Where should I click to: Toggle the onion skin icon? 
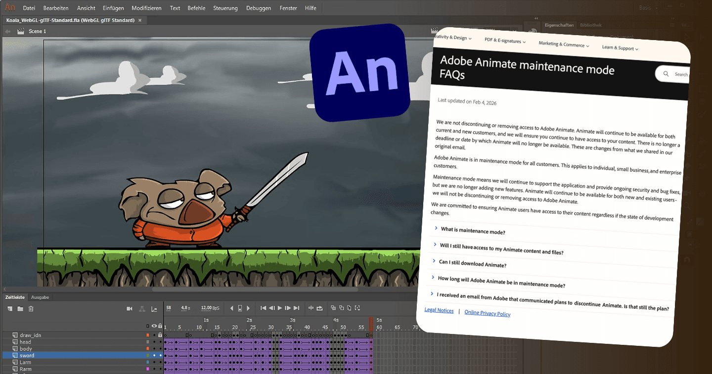coord(333,308)
